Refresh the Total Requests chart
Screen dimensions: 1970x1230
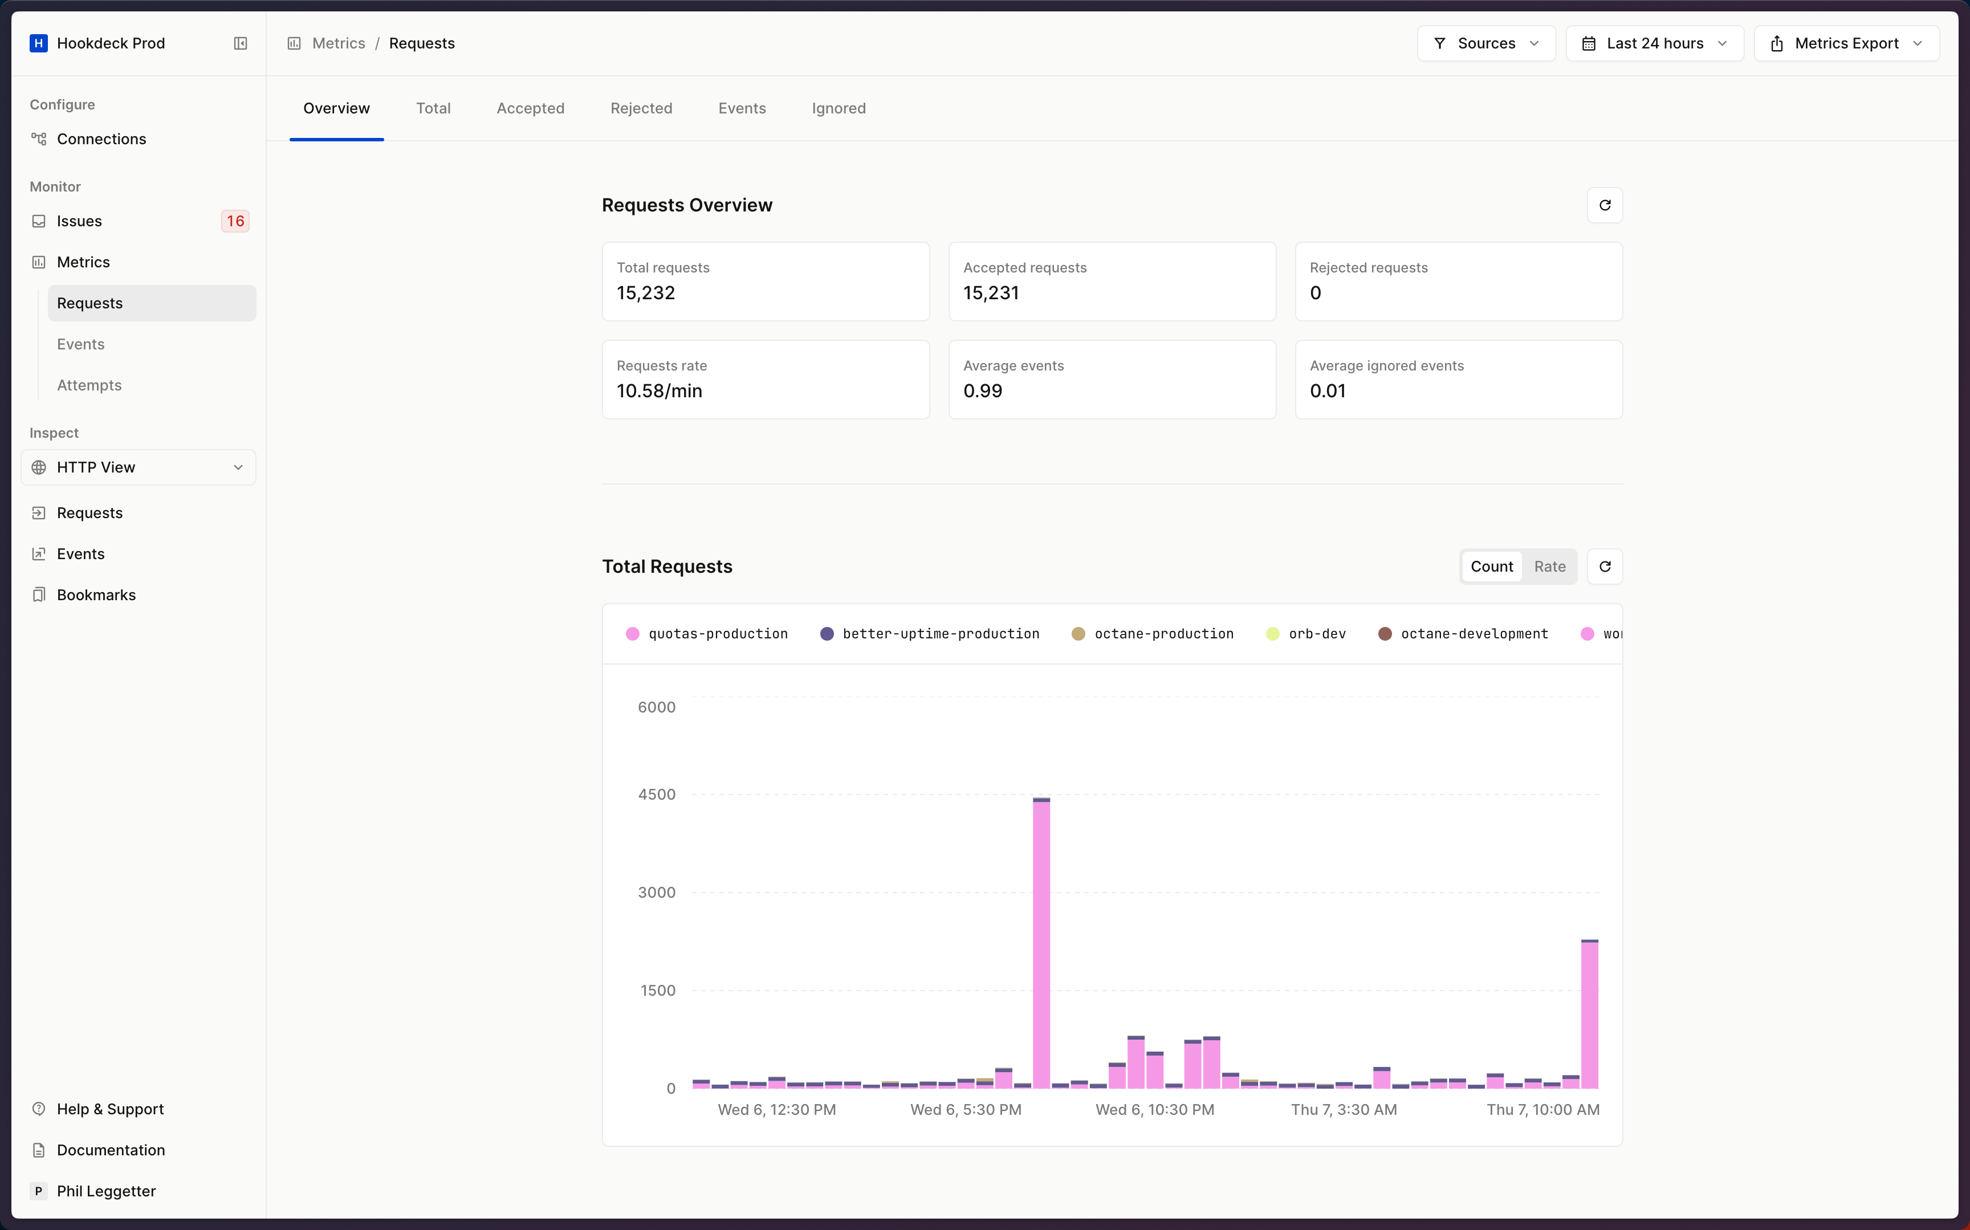click(x=1605, y=566)
